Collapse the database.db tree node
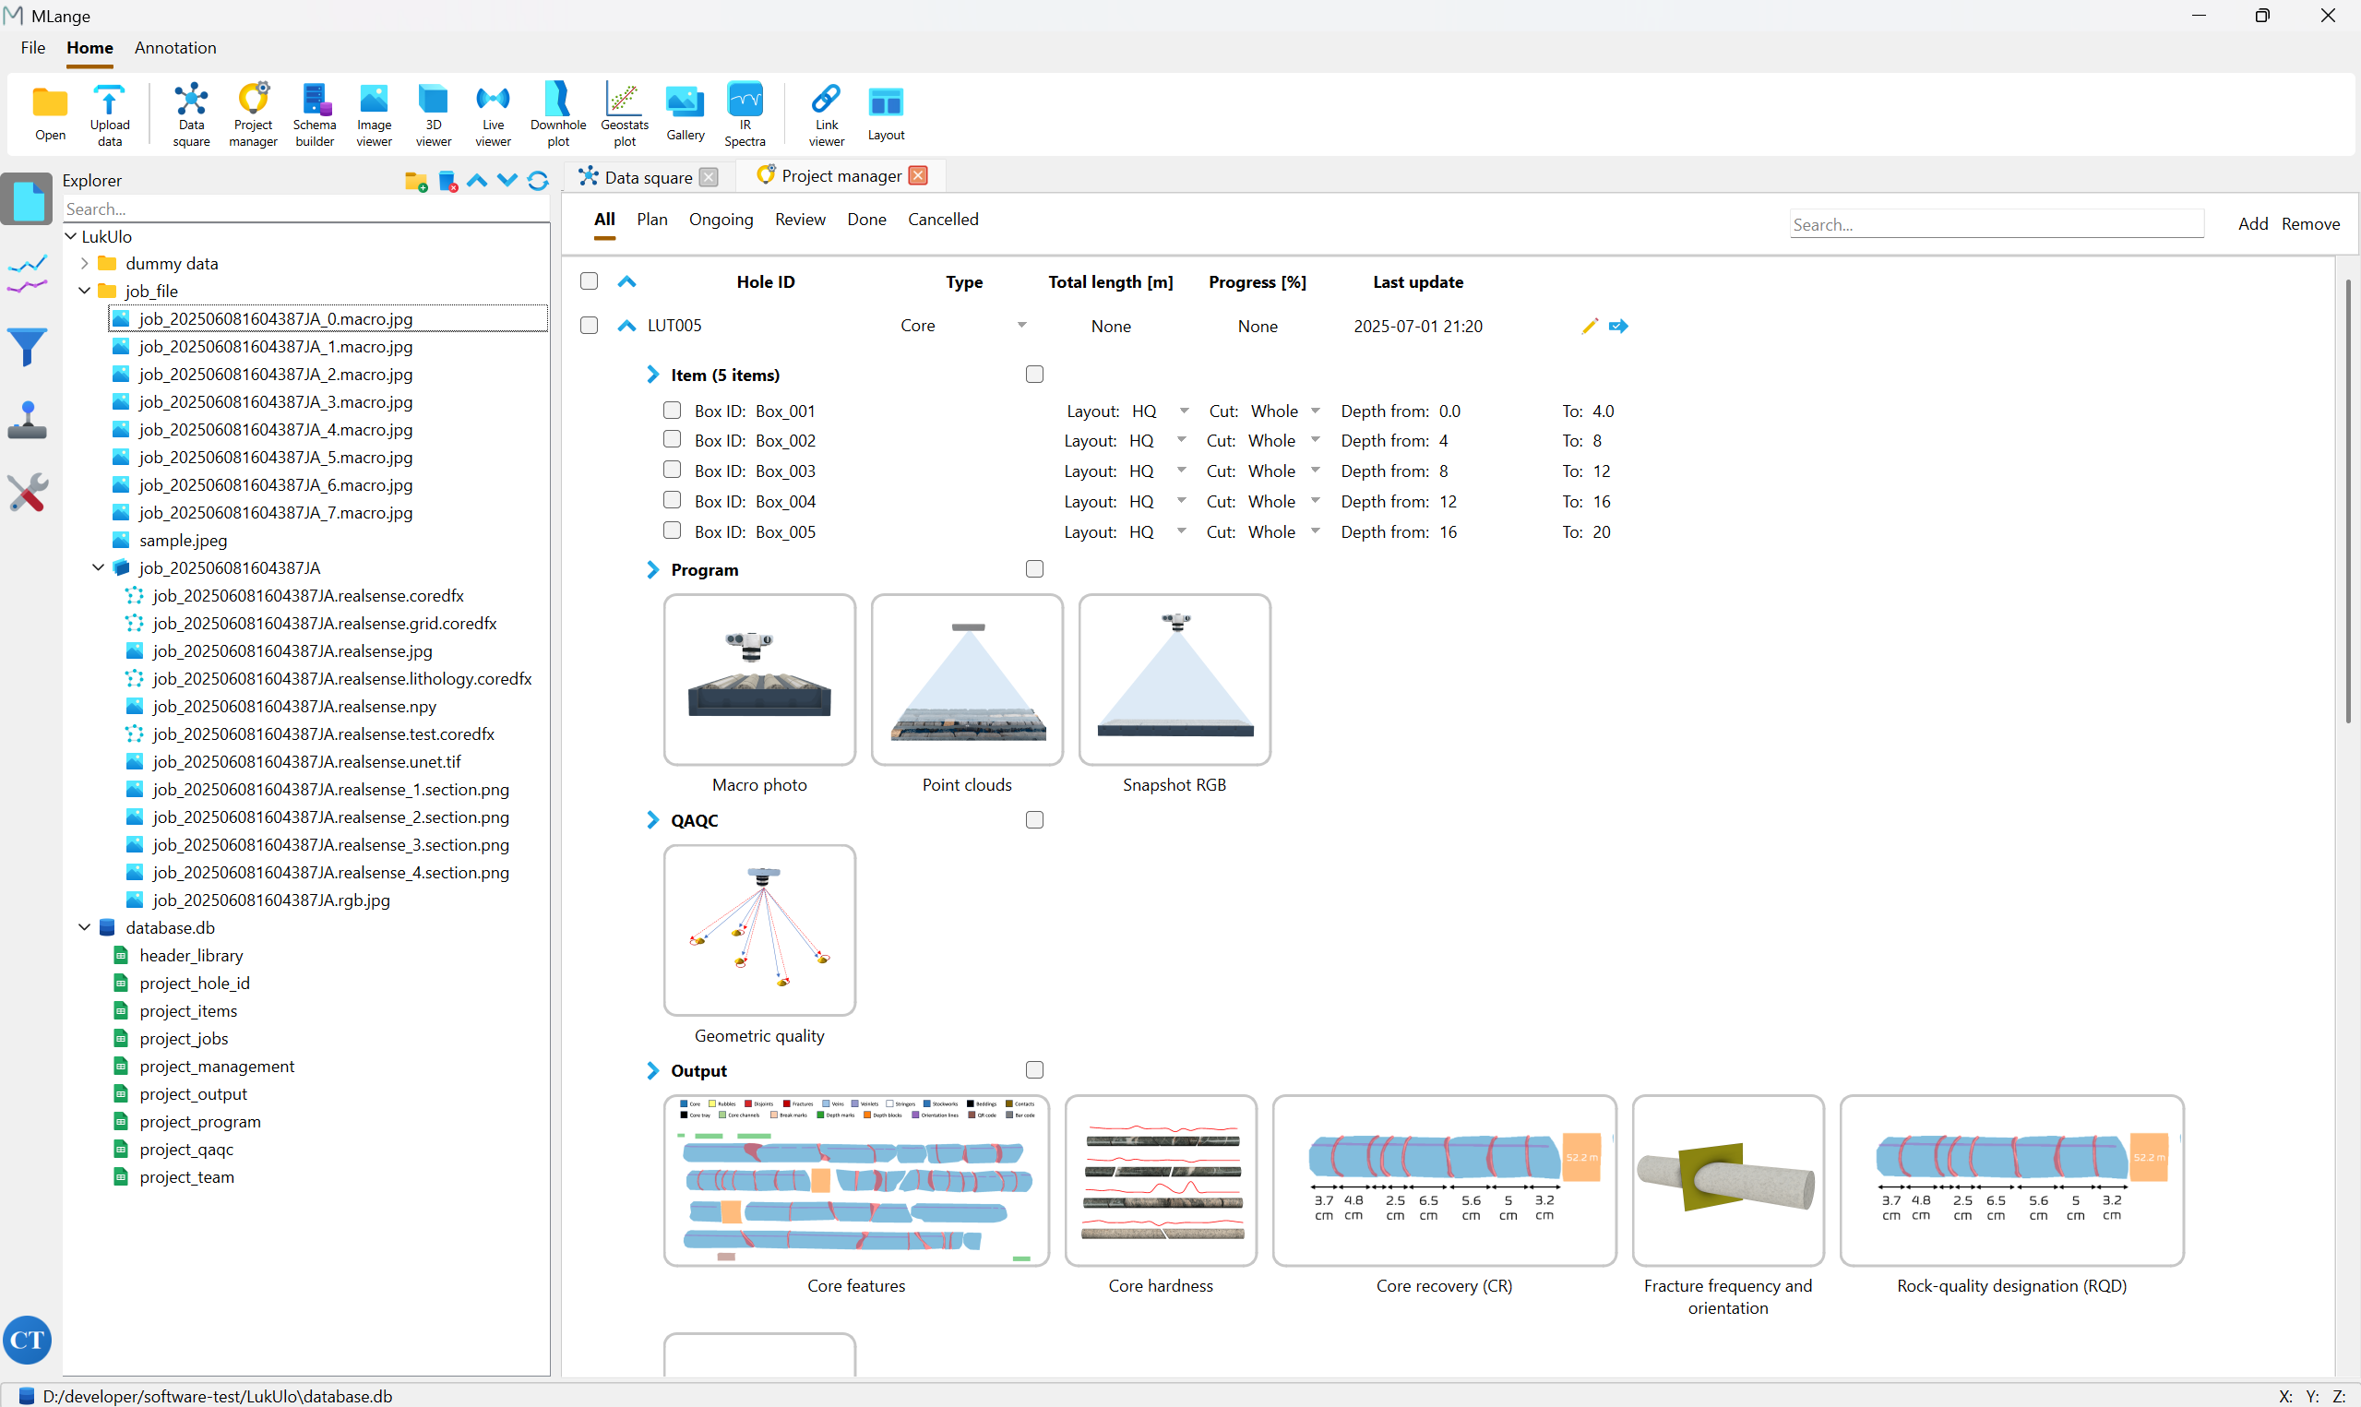This screenshot has width=2361, height=1407. tap(84, 927)
